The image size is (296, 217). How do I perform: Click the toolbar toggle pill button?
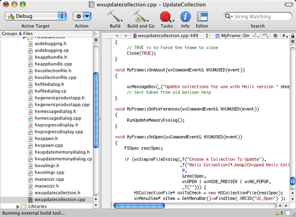point(288,5)
